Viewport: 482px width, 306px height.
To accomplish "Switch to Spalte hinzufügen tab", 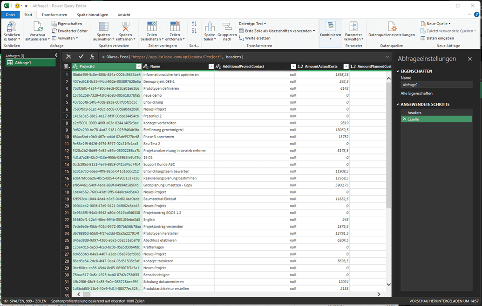I will (x=93, y=15).
